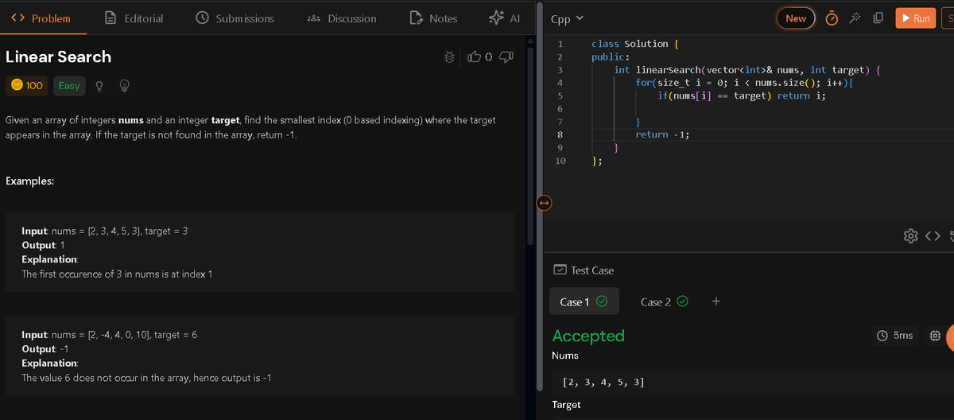Click the 100 coins badge
The height and width of the screenshot is (420, 954).
click(27, 85)
